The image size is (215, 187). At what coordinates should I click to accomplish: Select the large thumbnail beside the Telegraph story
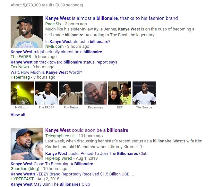[x=27, y=144]
